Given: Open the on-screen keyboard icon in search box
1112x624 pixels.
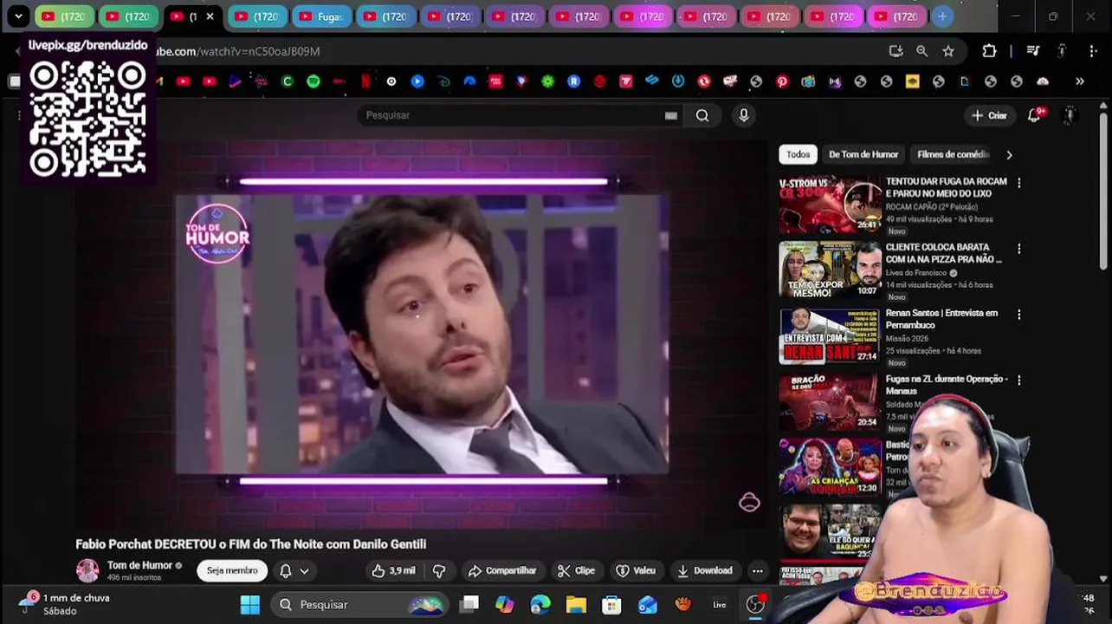Looking at the screenshot, I should (671, 115).
